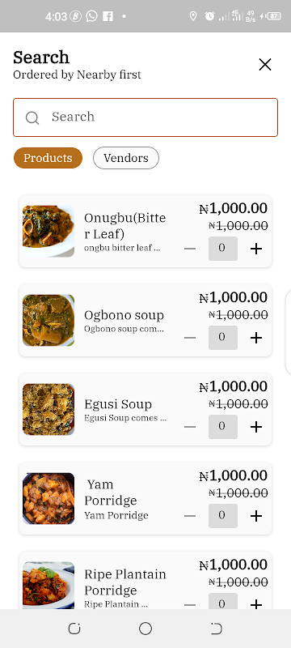
Task: Tap the Android back navigation button
Action: tap(217, 629)
